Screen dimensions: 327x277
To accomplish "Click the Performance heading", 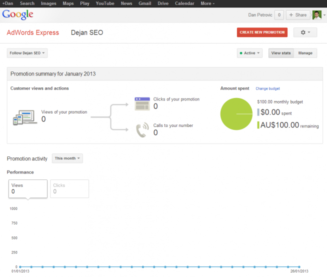I will tap(20, 172).
